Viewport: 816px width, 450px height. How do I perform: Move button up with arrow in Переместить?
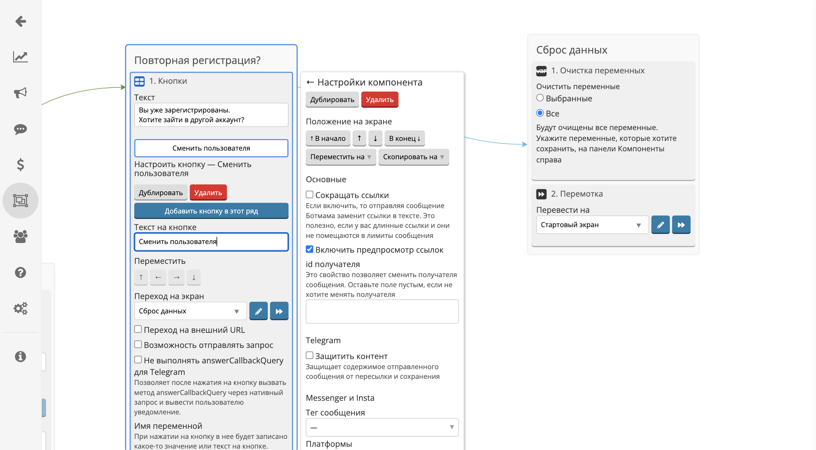[141, 277]
